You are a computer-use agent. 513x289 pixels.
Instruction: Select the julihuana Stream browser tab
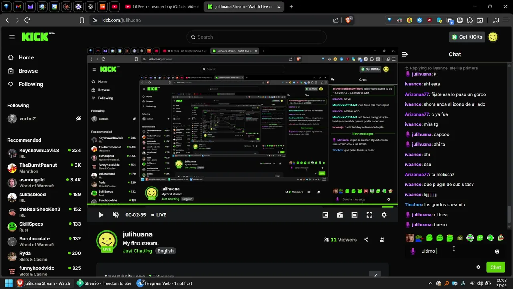tap(244, 7)
